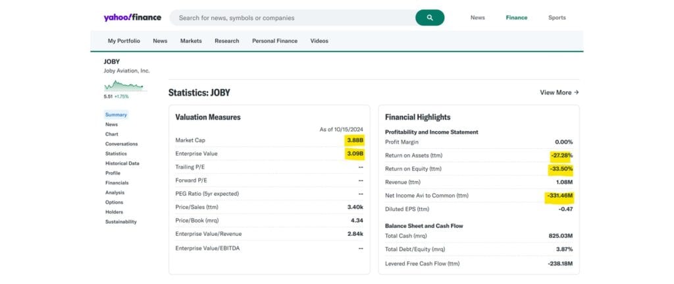Select Markets in the navigation bar

pyautogui.click(x=191, y=41)
